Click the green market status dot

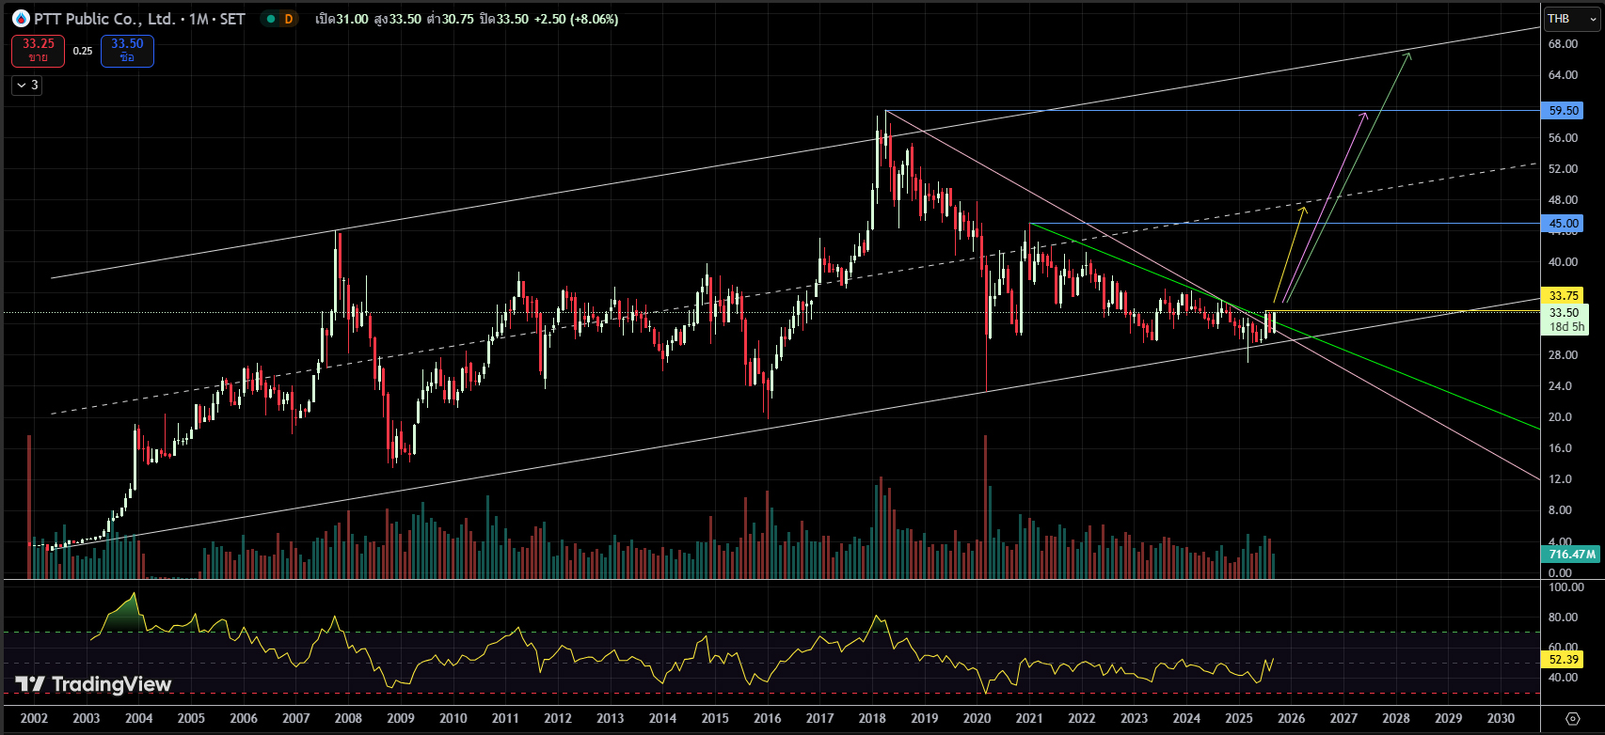tap(270, 19)
